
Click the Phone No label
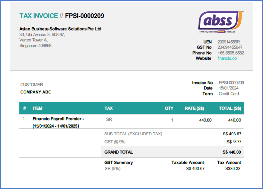(202, 53)
